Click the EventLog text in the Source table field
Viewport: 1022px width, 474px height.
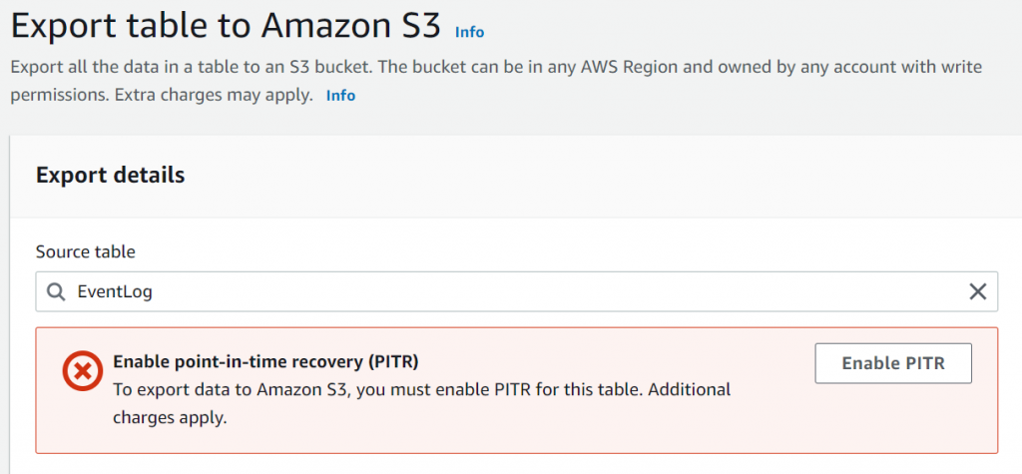(115, 291)
